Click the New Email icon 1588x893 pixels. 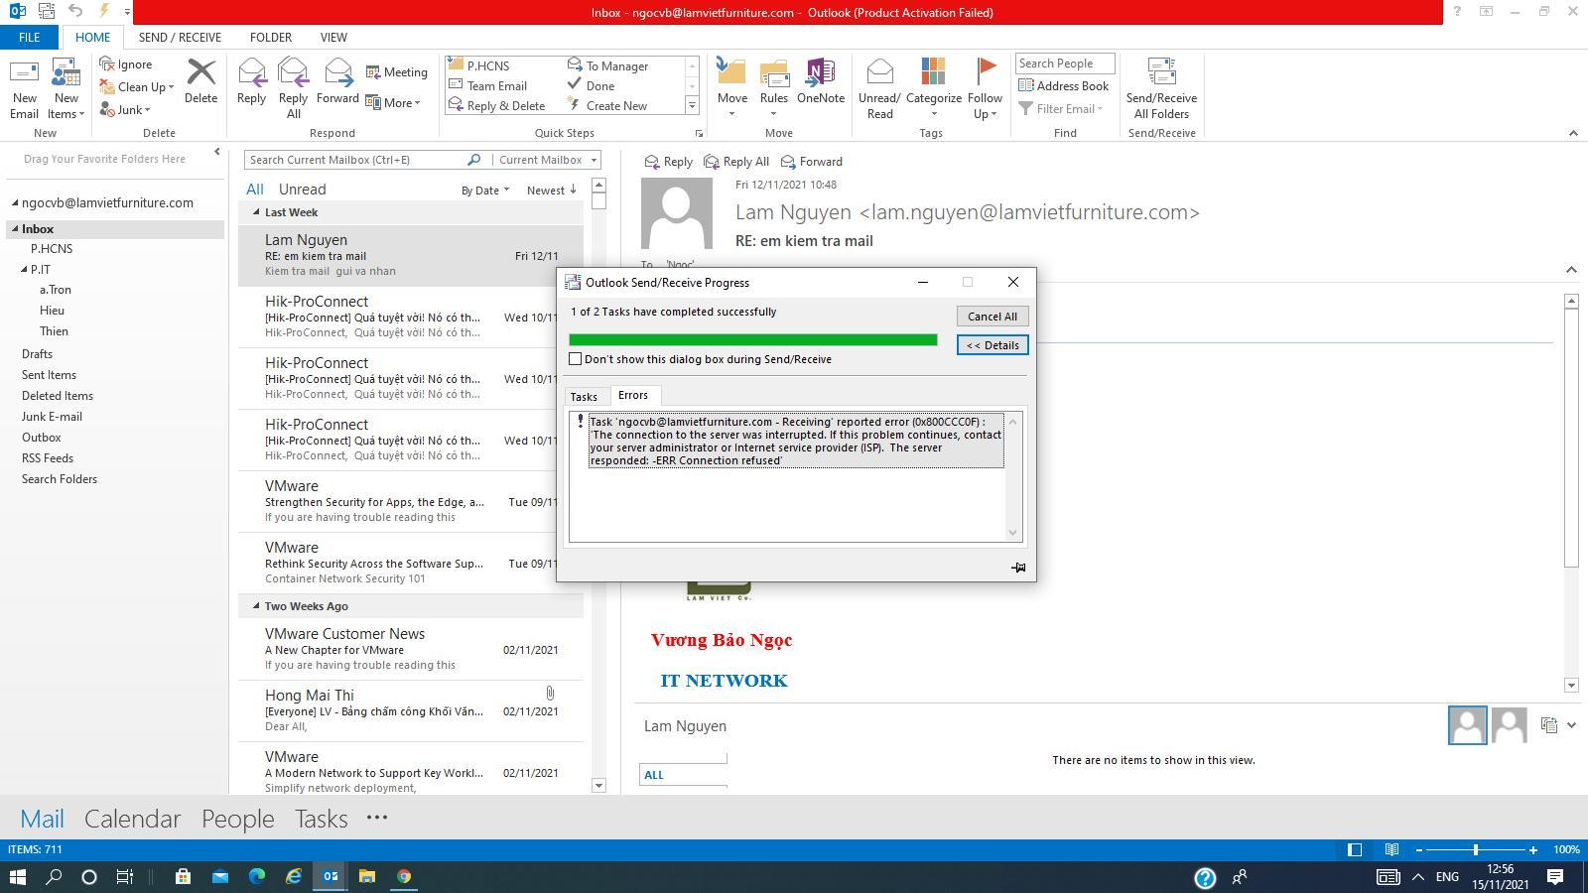[x=24, y=88]
